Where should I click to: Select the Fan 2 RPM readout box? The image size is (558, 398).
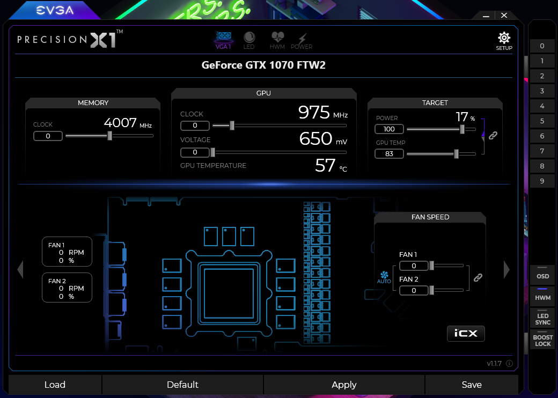pos(67,288)
